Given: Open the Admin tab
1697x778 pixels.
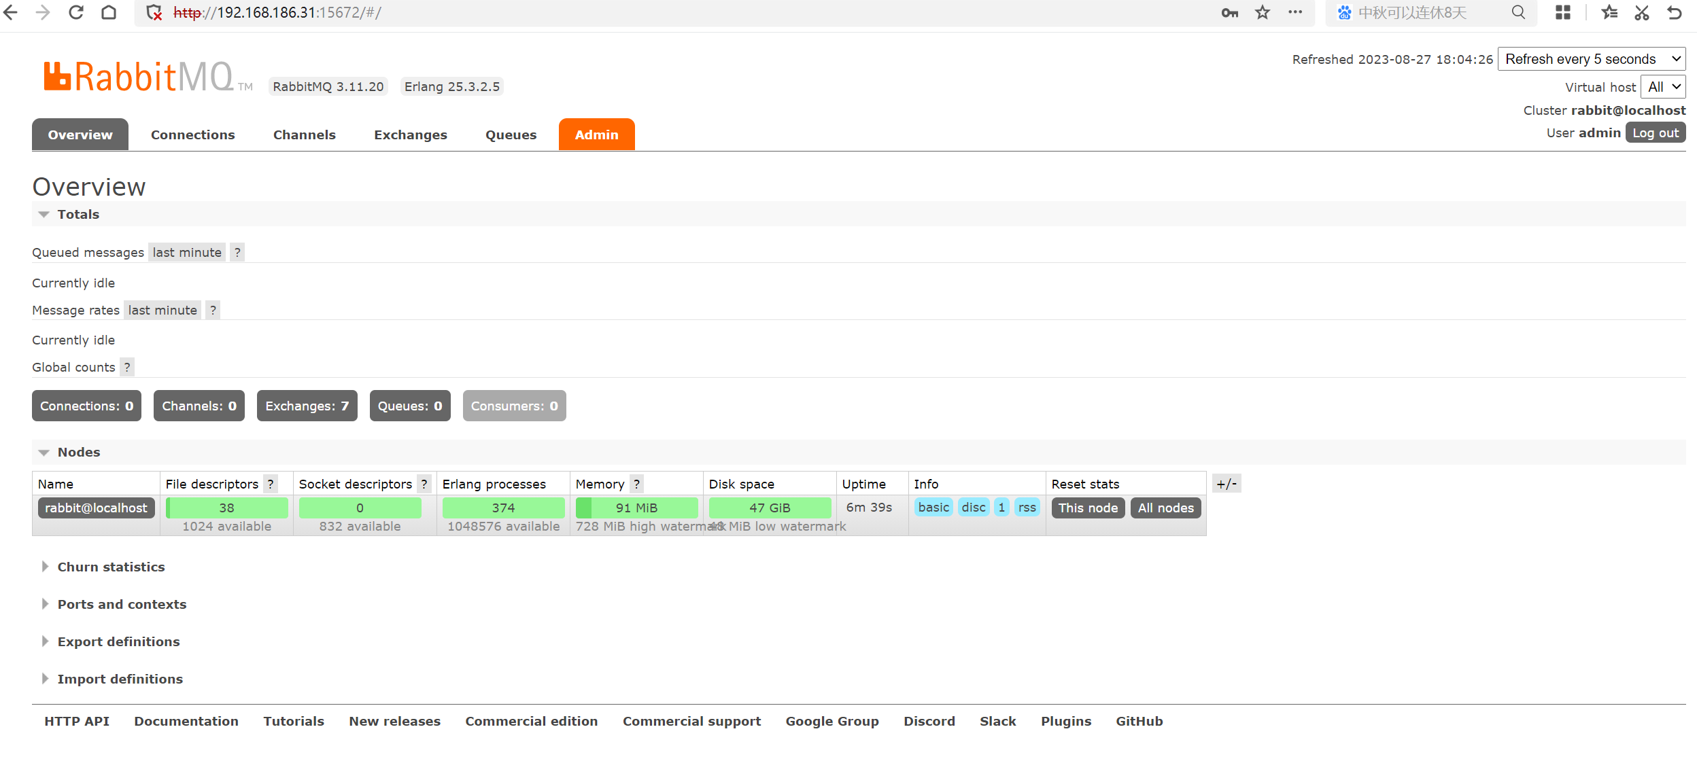Looking at the screenshot, I should click(596, 135).
